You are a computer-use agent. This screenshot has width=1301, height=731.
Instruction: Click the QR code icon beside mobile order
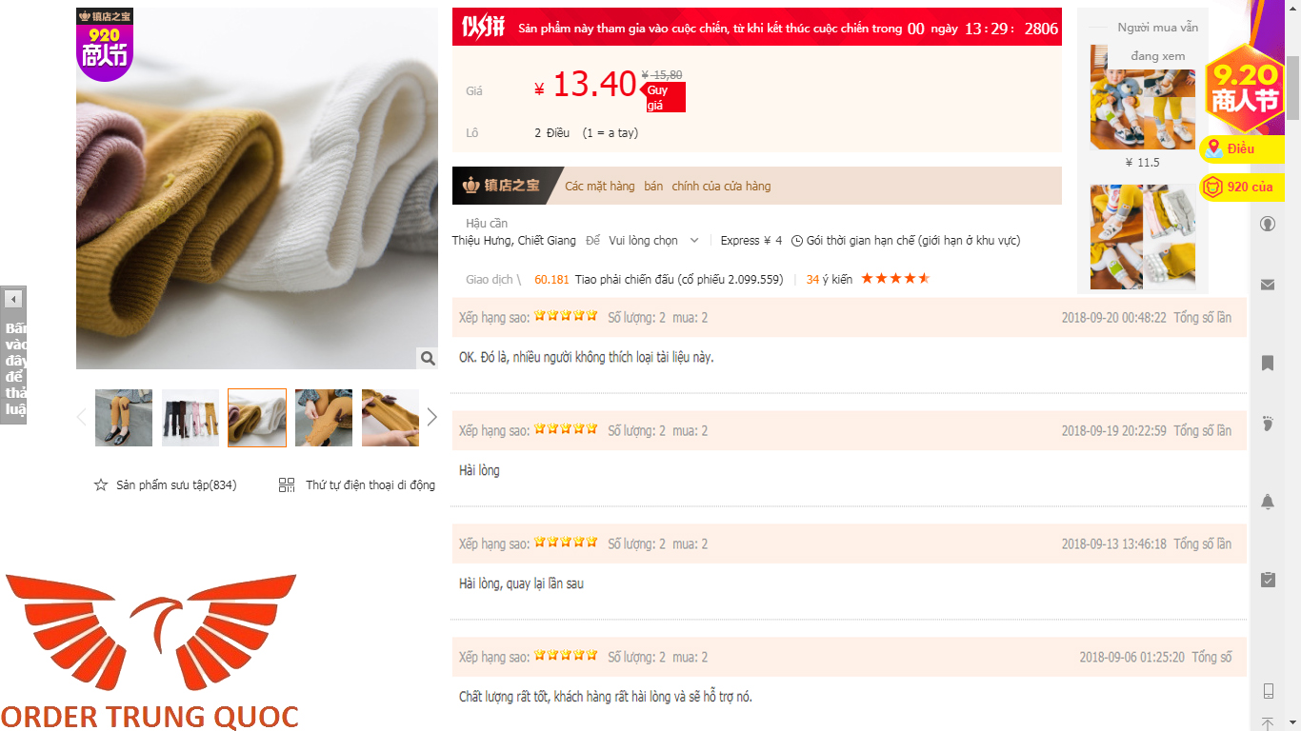(x=287, y=485)
